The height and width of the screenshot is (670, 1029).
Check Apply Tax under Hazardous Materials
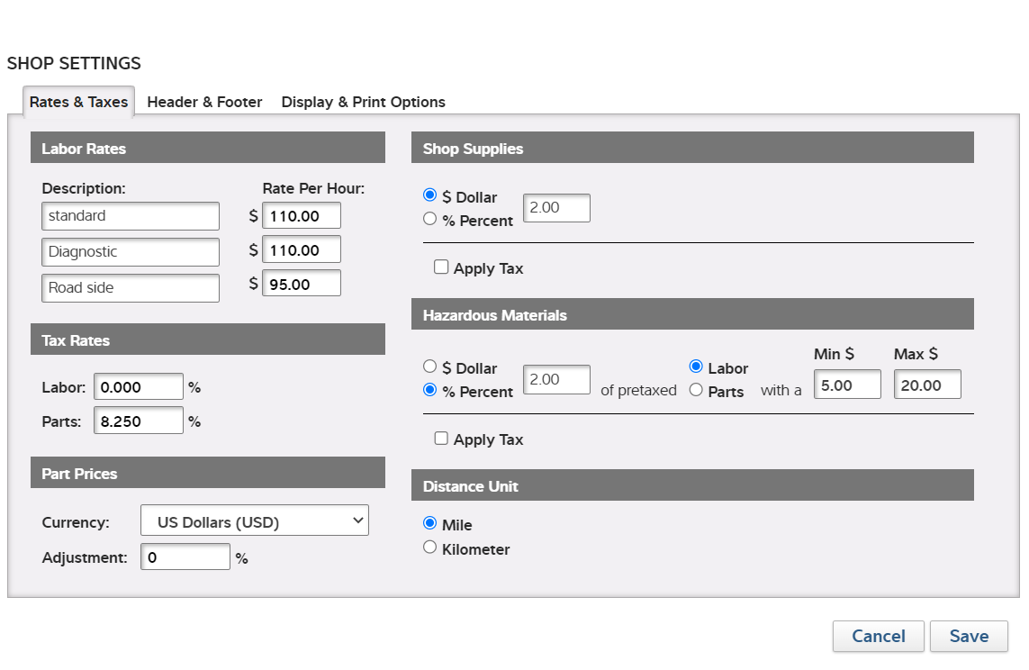(441, 438)
